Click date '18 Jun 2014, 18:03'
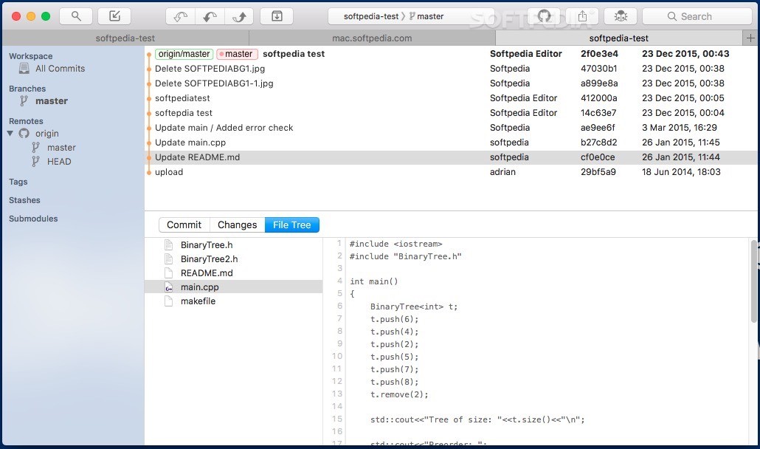Viewport: 760px width, 449px height. (681, 172)
